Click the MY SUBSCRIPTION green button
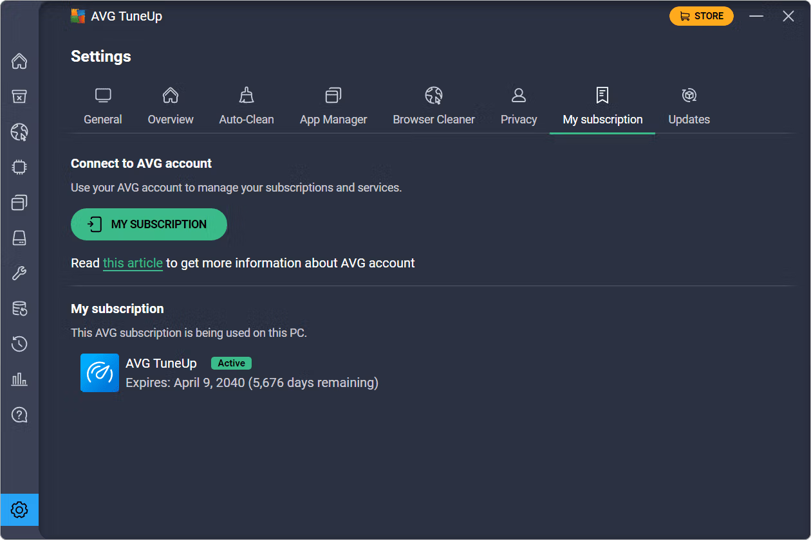The image size is (811, 540). (149, 224)
